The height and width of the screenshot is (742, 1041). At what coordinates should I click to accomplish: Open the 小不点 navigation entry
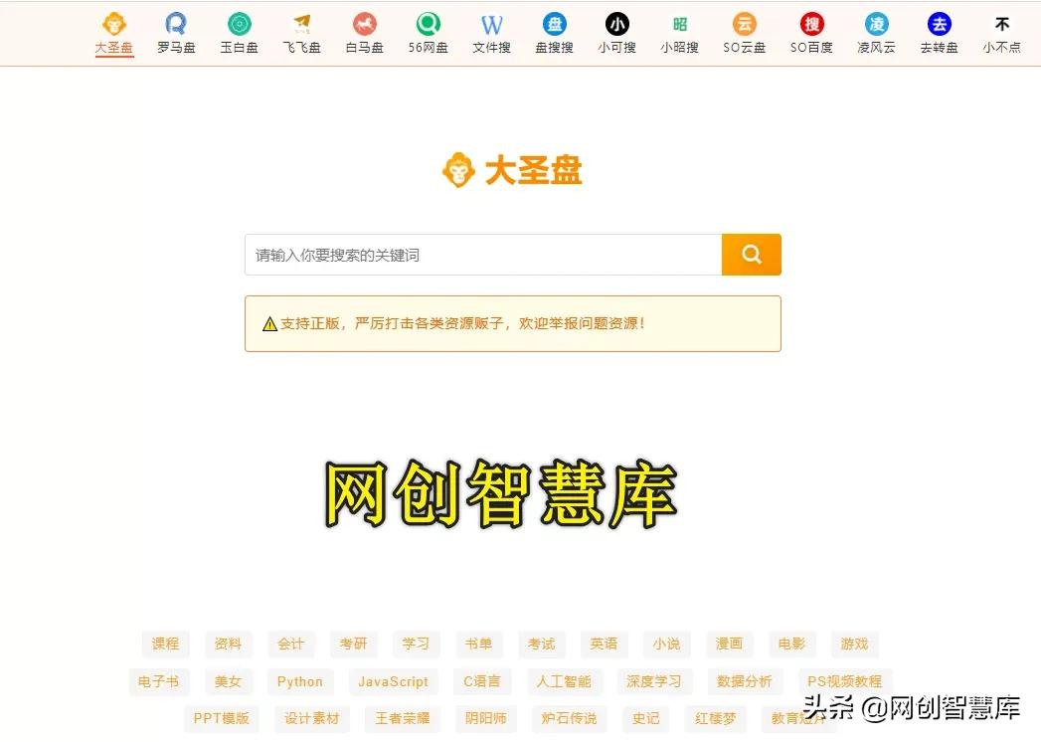click(1001, 30)
